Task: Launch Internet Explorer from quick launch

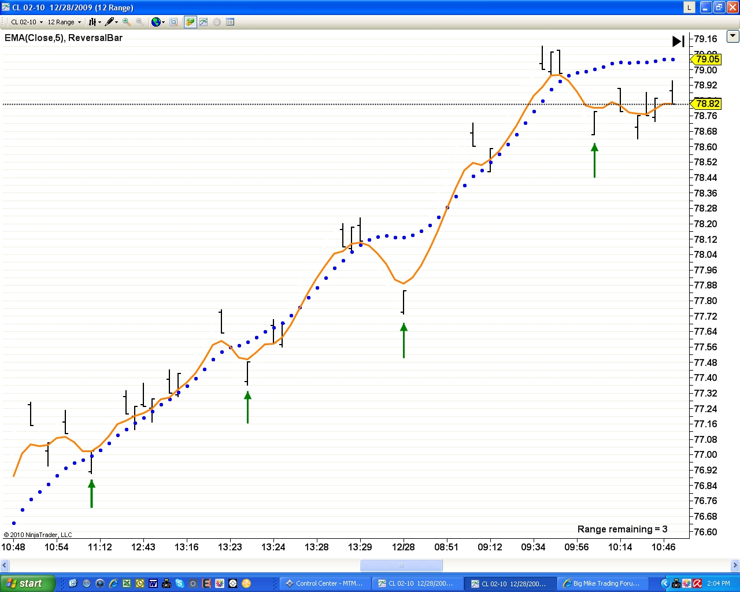Action: tap(113, 583)
